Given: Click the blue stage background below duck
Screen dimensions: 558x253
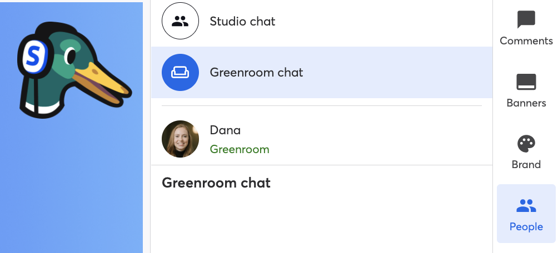Looking at the screenshot, I should coord(71,185).
